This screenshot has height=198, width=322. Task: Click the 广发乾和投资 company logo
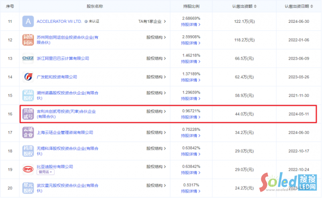pos(28,77)
